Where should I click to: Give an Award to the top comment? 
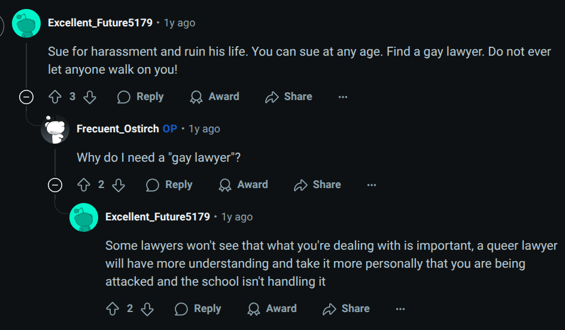214,96
